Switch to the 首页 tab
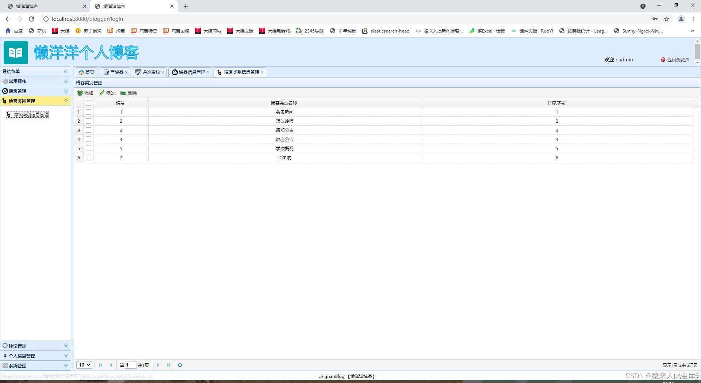This screenshot has width=701, height=383. pyautogui.click(x=87, y=72)
